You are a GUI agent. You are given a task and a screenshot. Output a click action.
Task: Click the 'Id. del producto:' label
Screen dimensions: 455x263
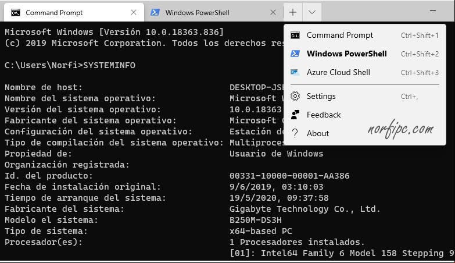49,176
